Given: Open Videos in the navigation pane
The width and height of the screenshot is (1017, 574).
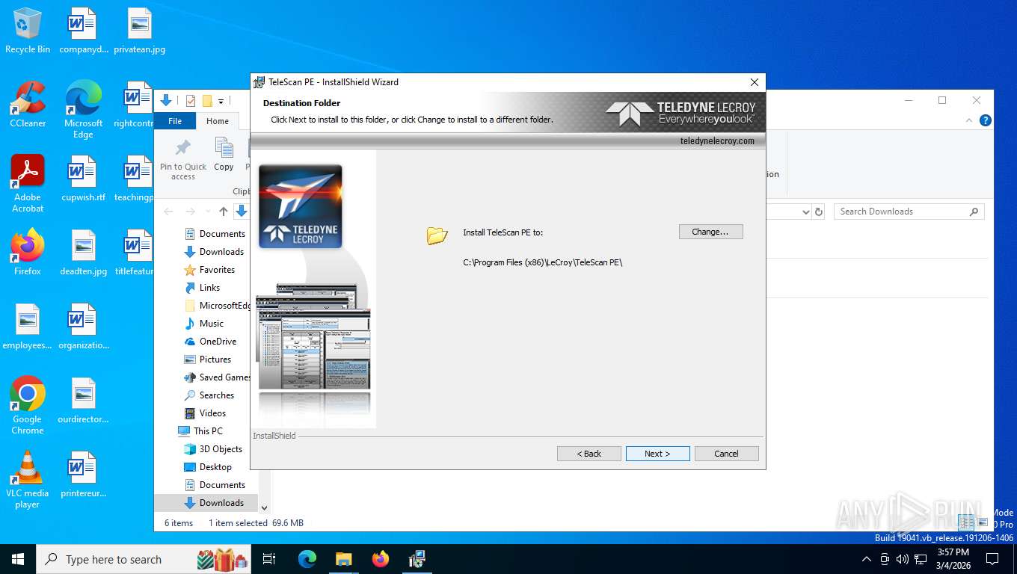Looking at the screenshot, I should tap(205, 413).
